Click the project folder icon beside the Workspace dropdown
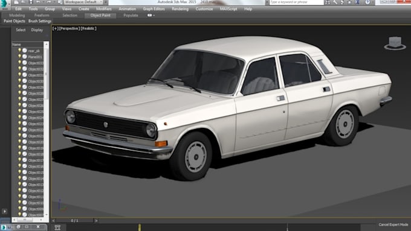 point(60,2)
